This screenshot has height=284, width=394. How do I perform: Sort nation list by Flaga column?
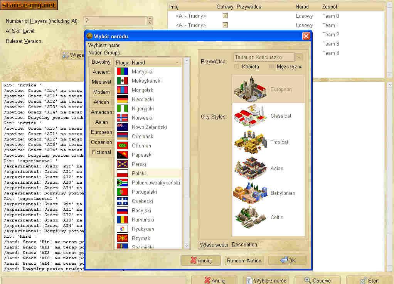pyautogui.click(x=122, y=63)
